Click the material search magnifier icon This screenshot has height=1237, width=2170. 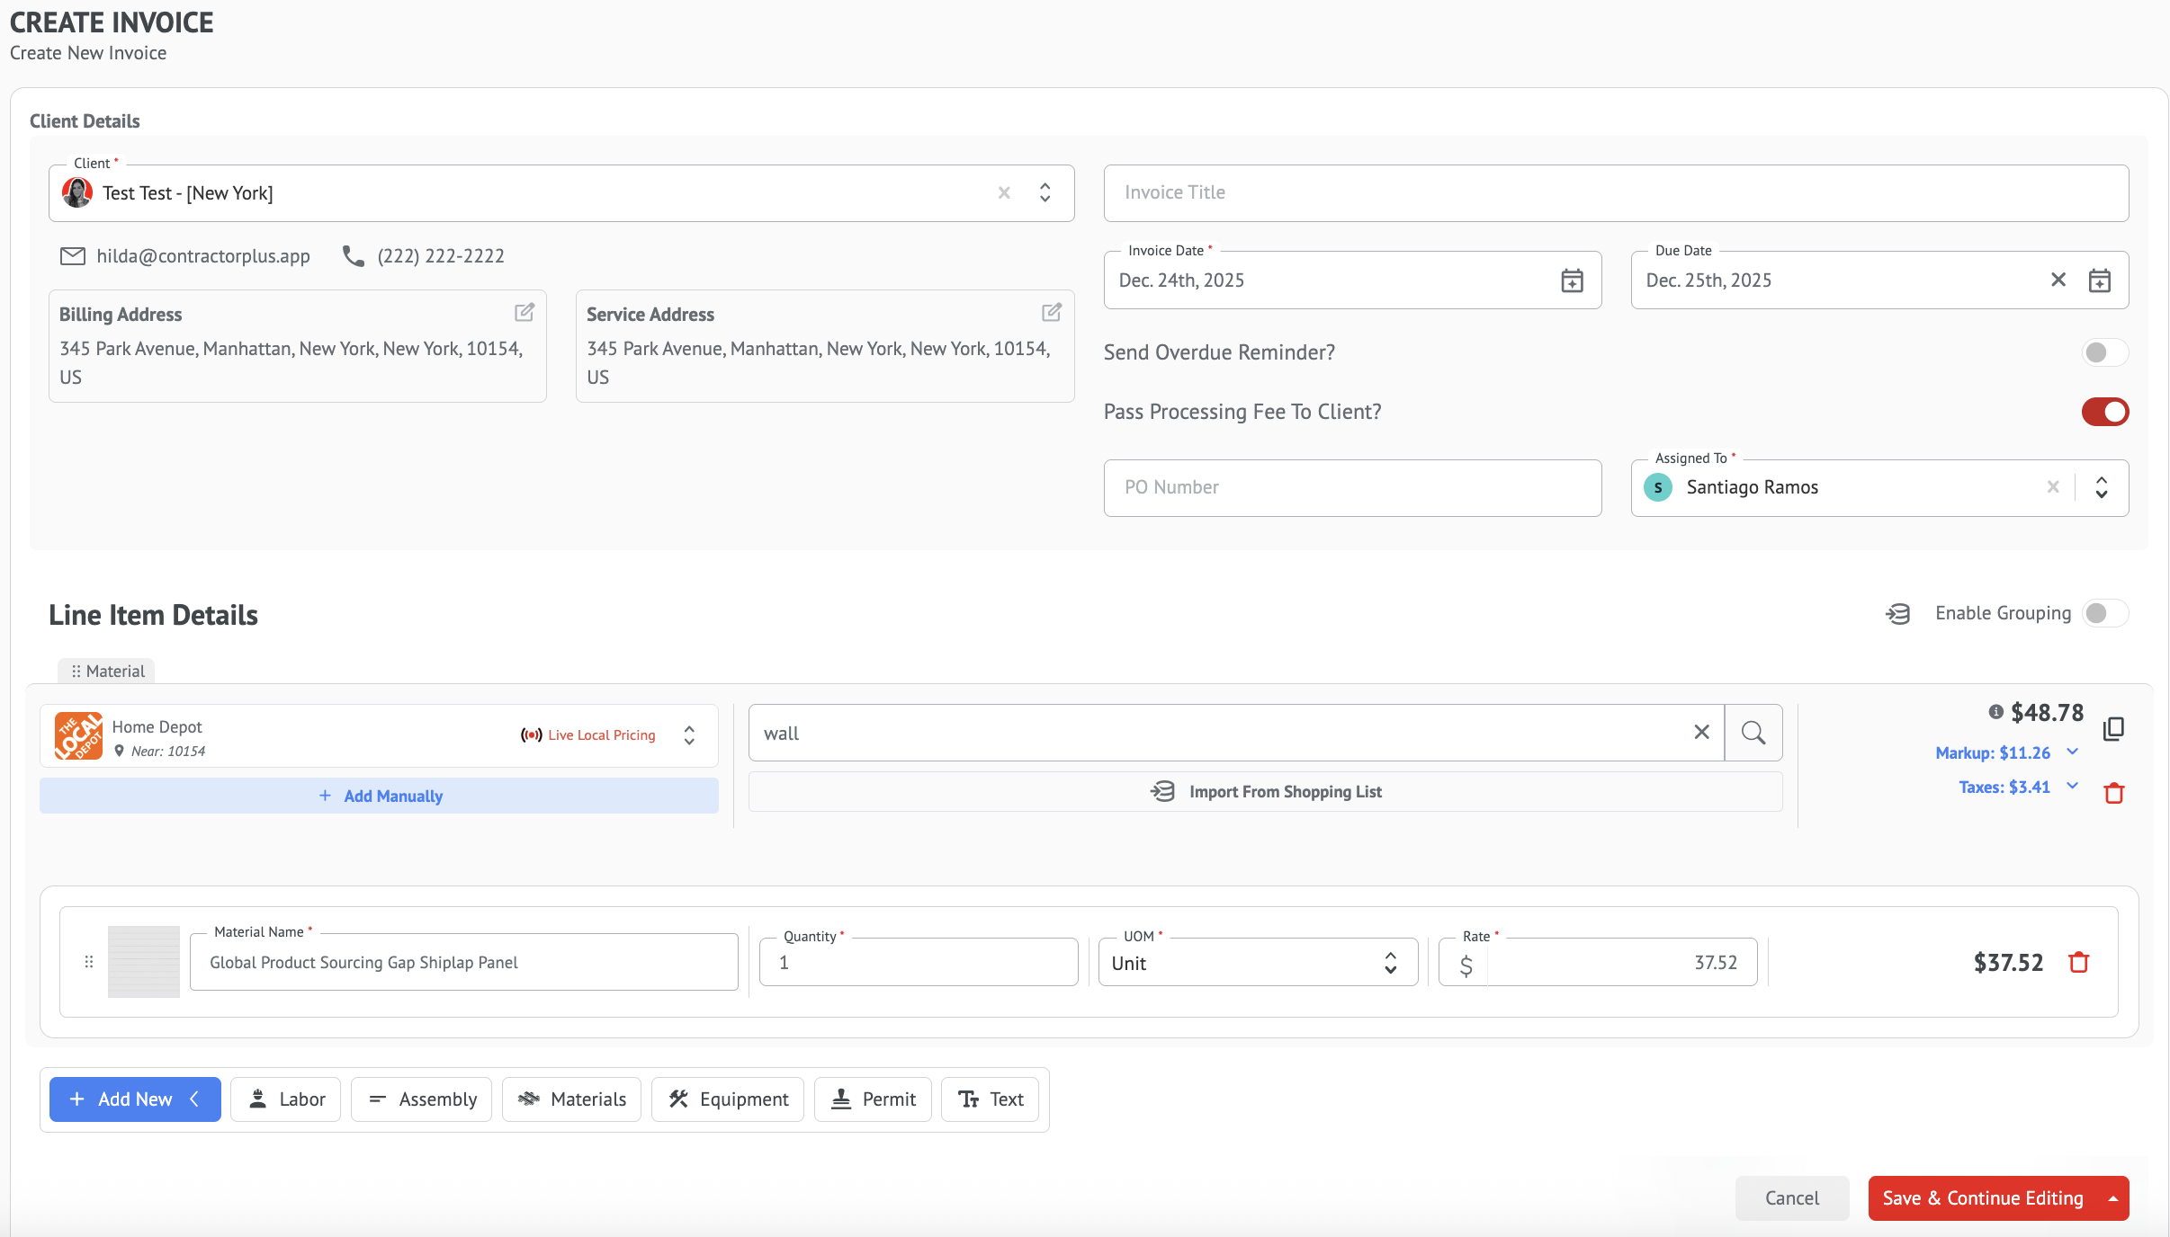tap(1753, 733)
